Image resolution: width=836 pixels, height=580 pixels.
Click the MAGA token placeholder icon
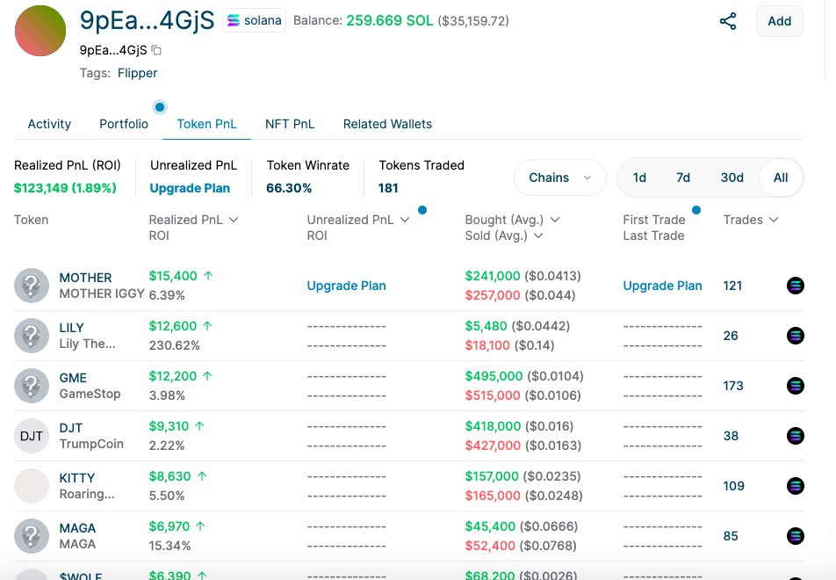(32, 536)
